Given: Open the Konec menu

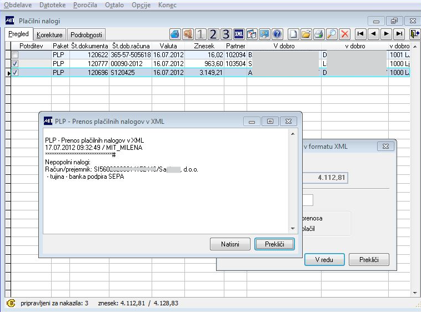Looking at the screenshot, I should pos(167,5).
